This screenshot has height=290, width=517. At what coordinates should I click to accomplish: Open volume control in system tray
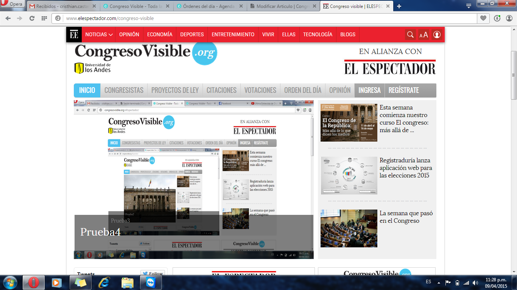(475, 282)
